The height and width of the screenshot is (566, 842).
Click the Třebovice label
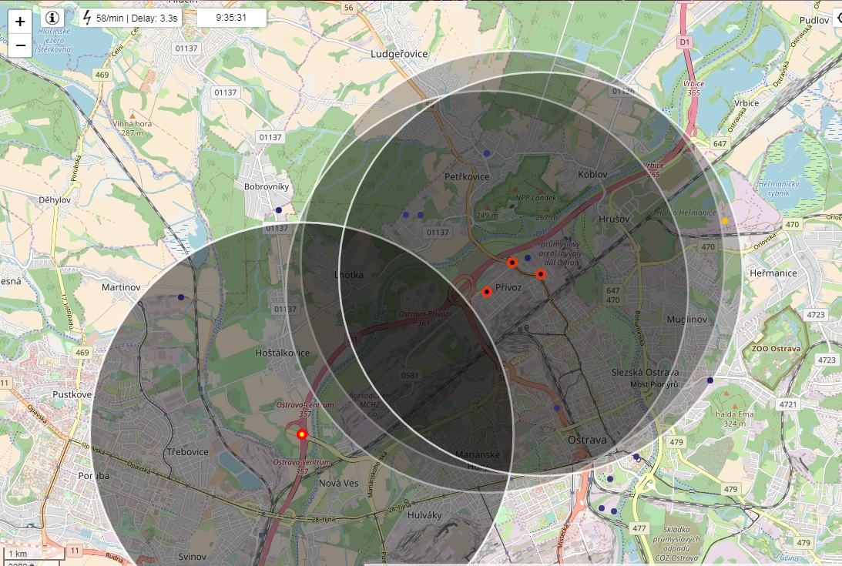pos(187,451)
